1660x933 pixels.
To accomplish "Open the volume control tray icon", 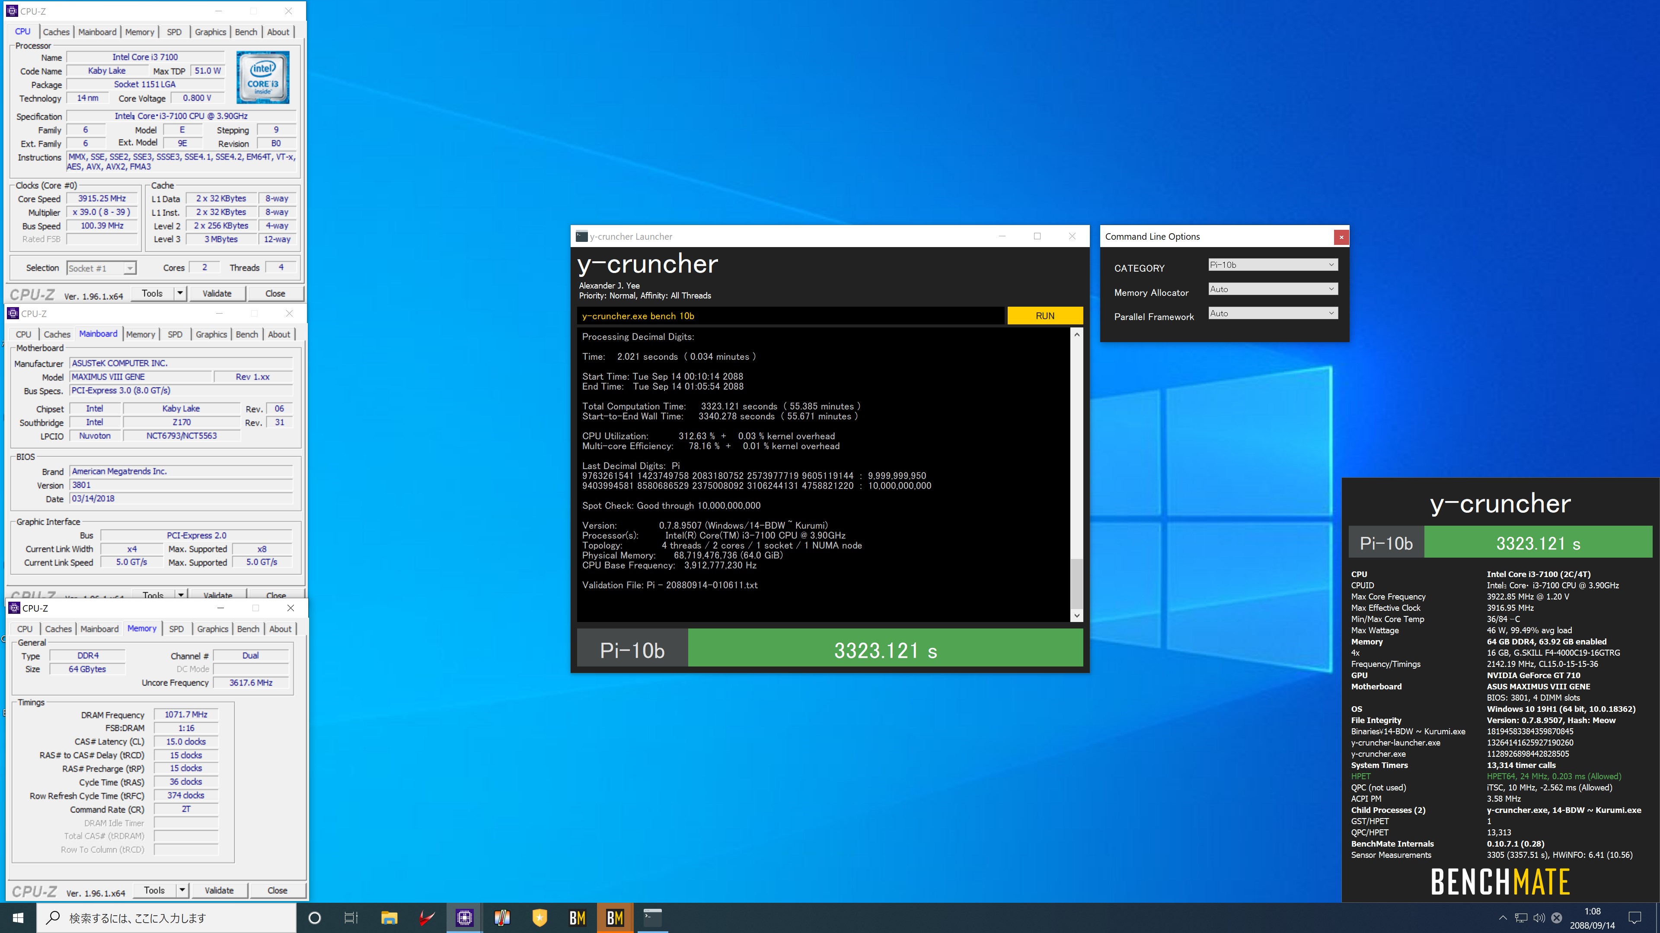I will click(1539, 917).
